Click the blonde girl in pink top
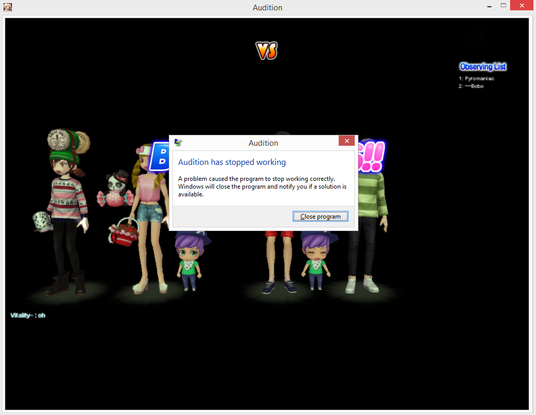Image resolution: width=536 pixels, height=415 pixels. click(x=151, y=218)
